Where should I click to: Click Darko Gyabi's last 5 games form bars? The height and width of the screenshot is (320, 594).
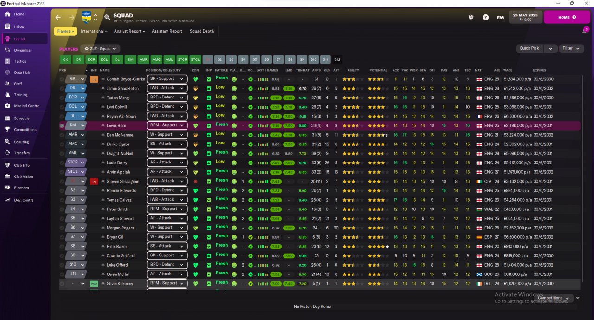tap(264, 144)
